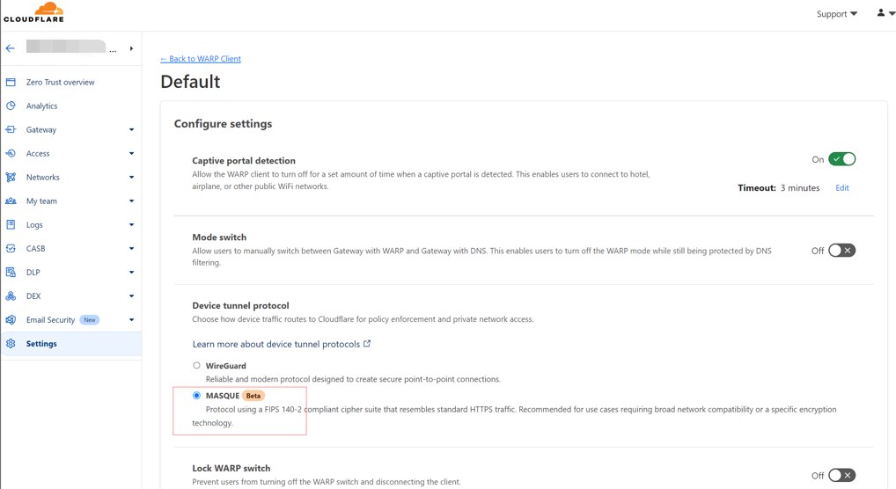Viewport: 896px width, 489px height.
Task: Enable the Mode switch toggle
Action: tap(841, 251)
